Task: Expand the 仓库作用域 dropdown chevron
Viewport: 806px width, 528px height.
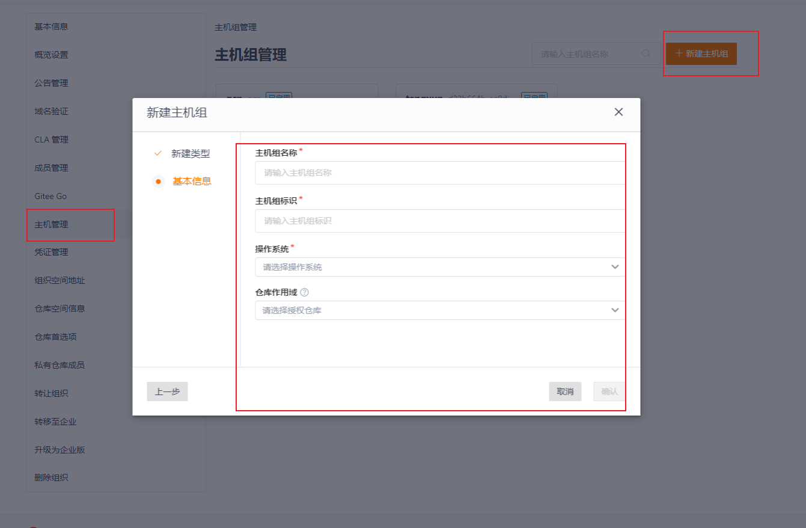Action: (x=615, y=310)
